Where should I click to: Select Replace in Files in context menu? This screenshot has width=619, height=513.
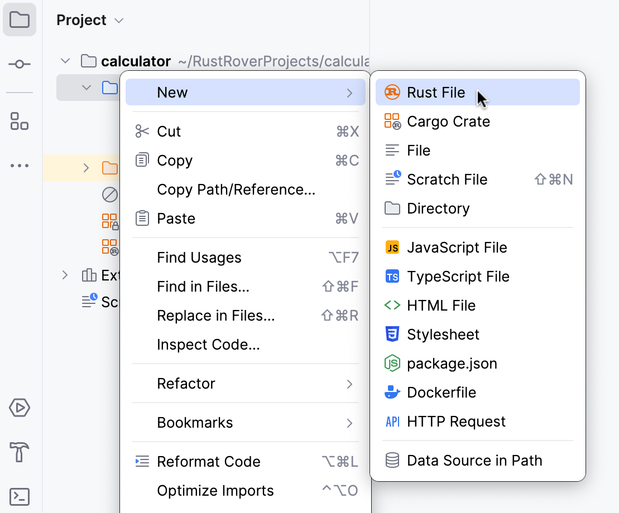(x=246, y=316)
